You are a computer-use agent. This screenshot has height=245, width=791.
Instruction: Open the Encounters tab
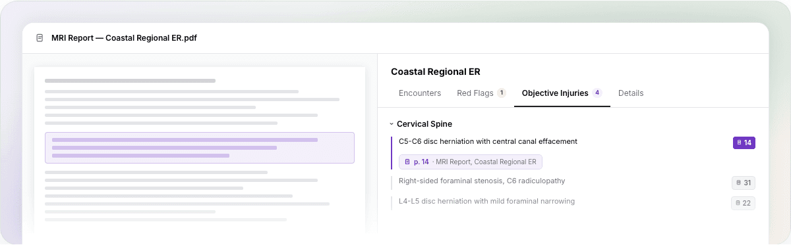pos(420,93)
